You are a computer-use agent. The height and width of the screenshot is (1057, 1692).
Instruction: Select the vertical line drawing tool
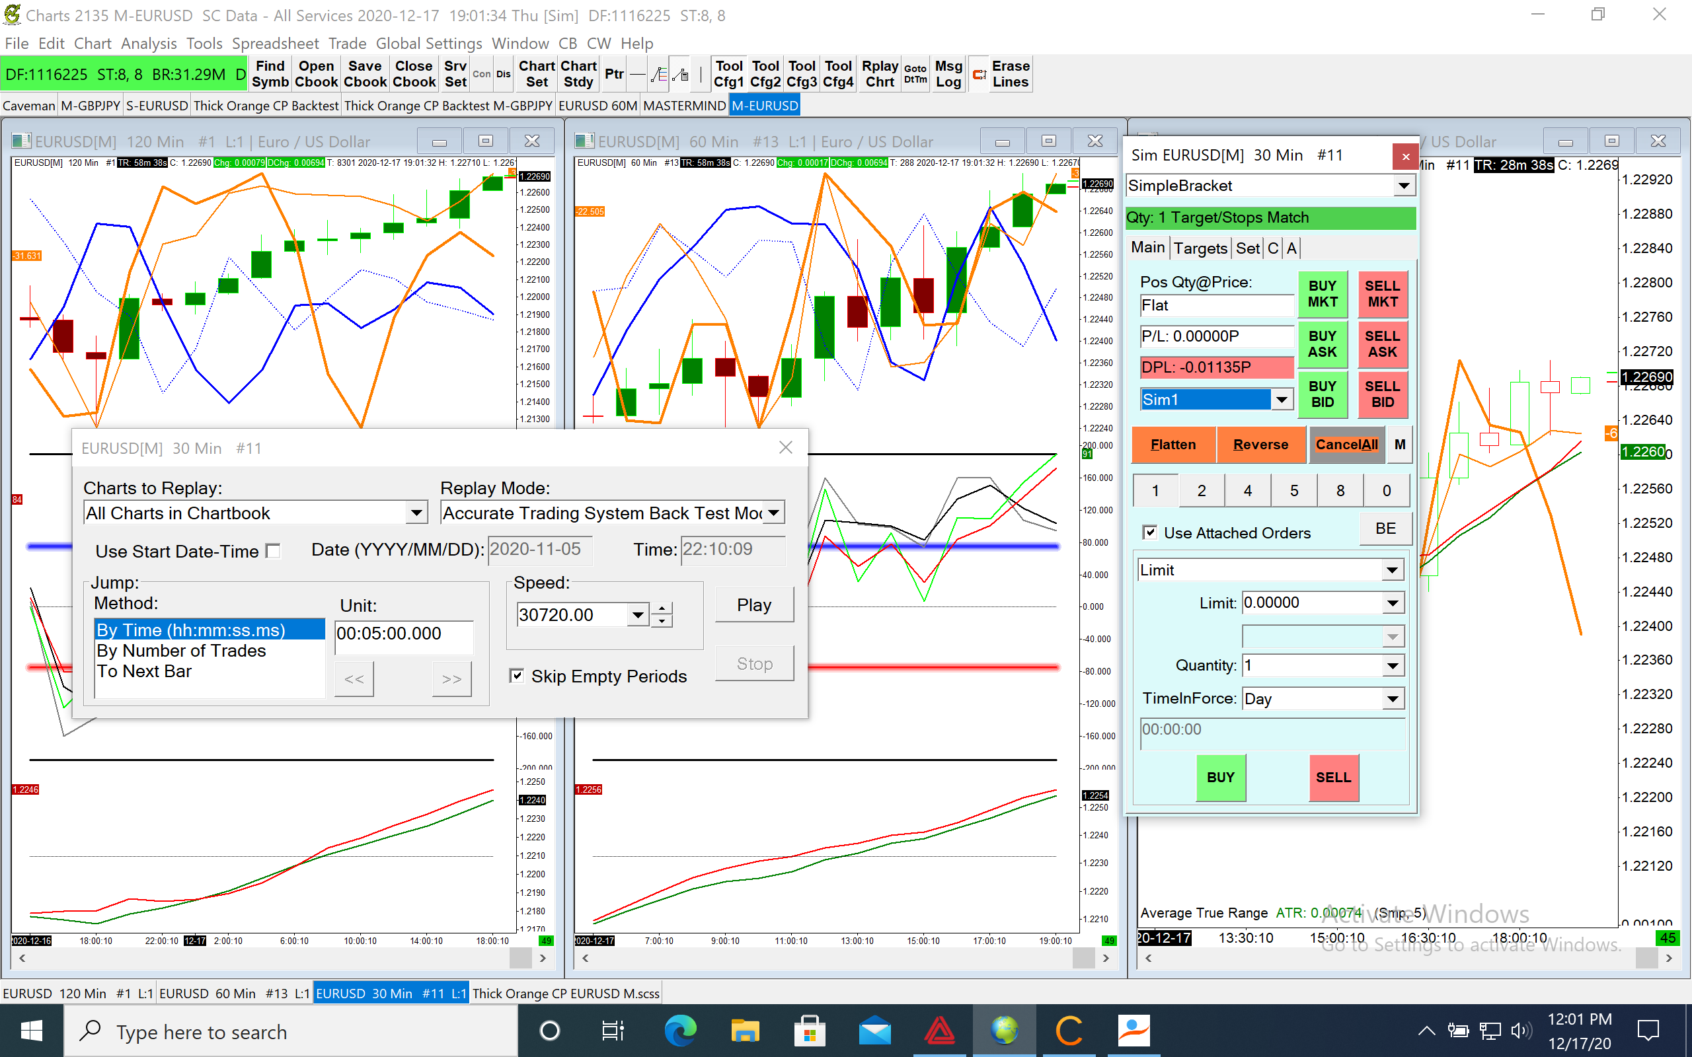(x=701, y=74)
